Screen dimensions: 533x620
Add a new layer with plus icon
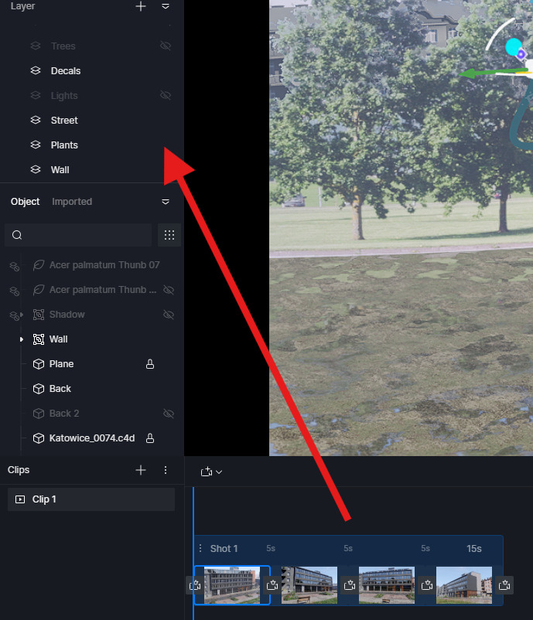click(141, 6)
